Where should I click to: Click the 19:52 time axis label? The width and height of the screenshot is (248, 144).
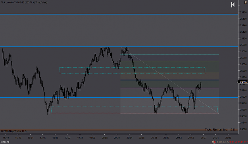pyautogui.click(x=92, y=138)
